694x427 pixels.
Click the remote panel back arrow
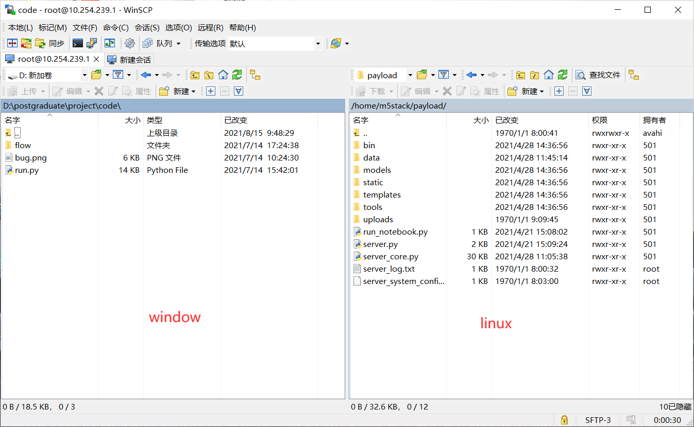(x=471, y=75)
